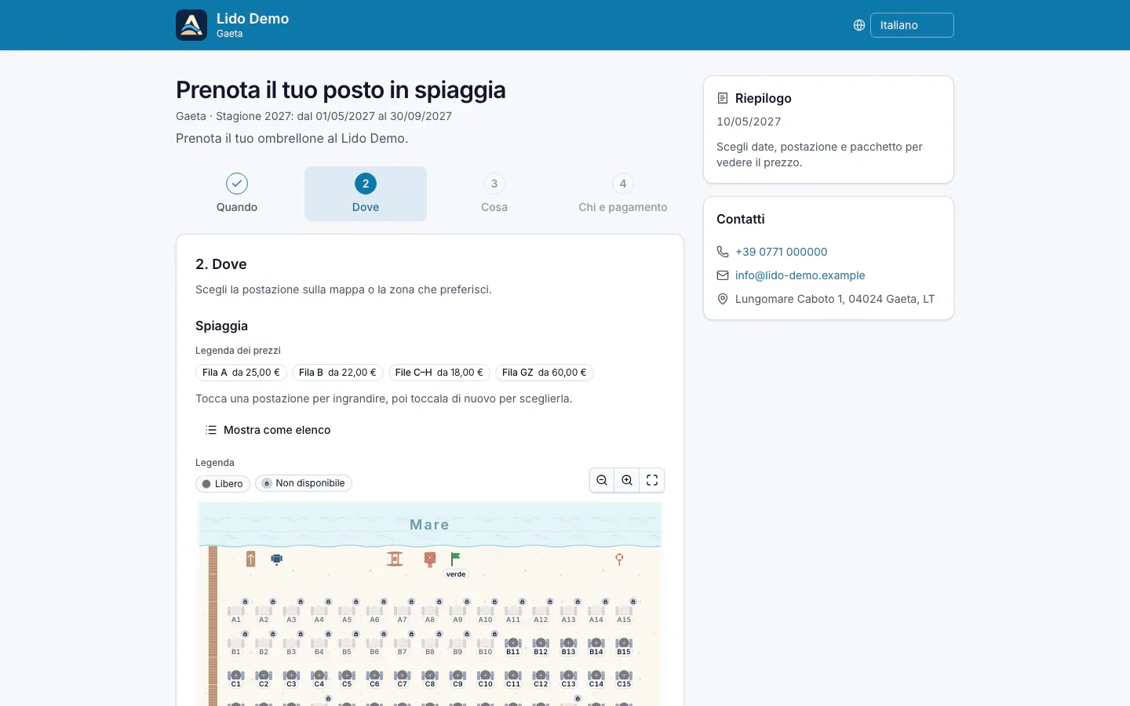The height and width of the screenshot is (706, 1130).
Task: Click the File C–H da 18,00 € chip
Action: (439, 373)
